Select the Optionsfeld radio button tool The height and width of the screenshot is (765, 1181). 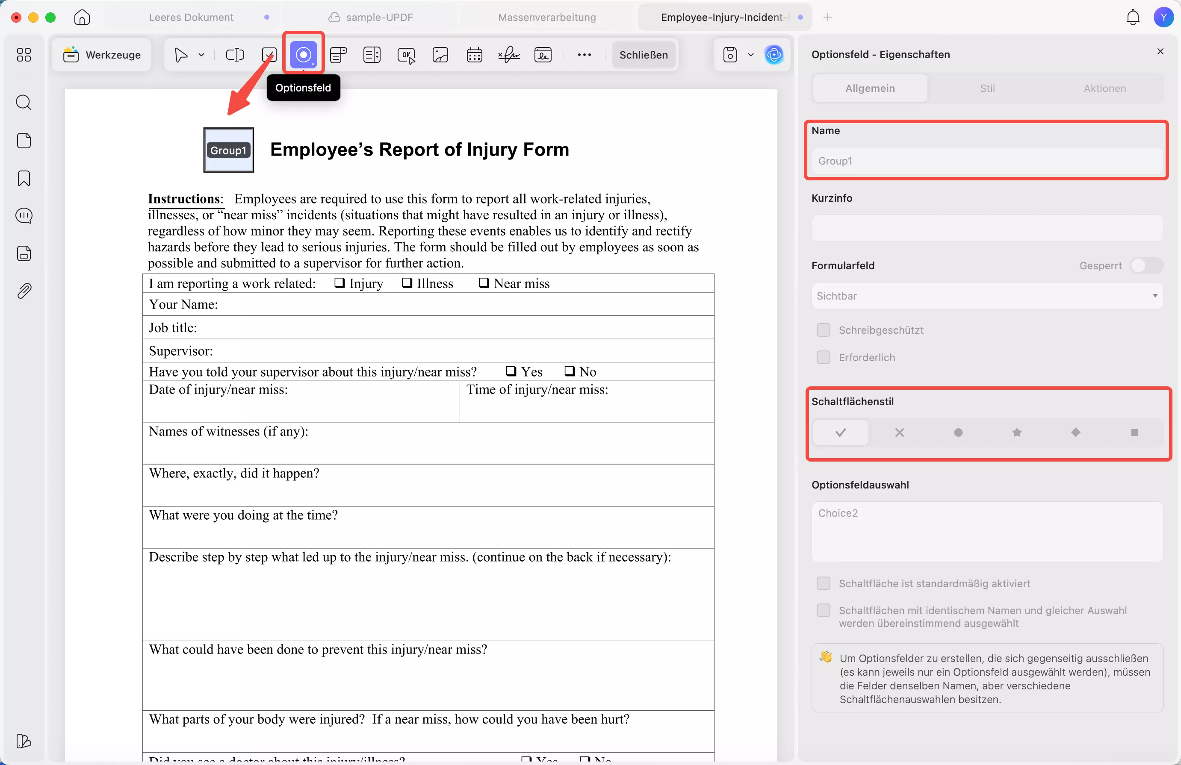(x=303, y=55)
